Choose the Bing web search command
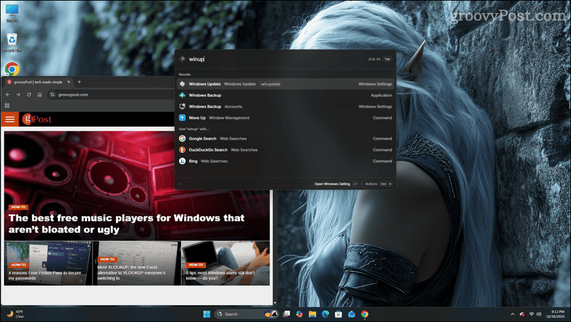The height and width of the screenshot is (322, 571). [x=286, y=161]
